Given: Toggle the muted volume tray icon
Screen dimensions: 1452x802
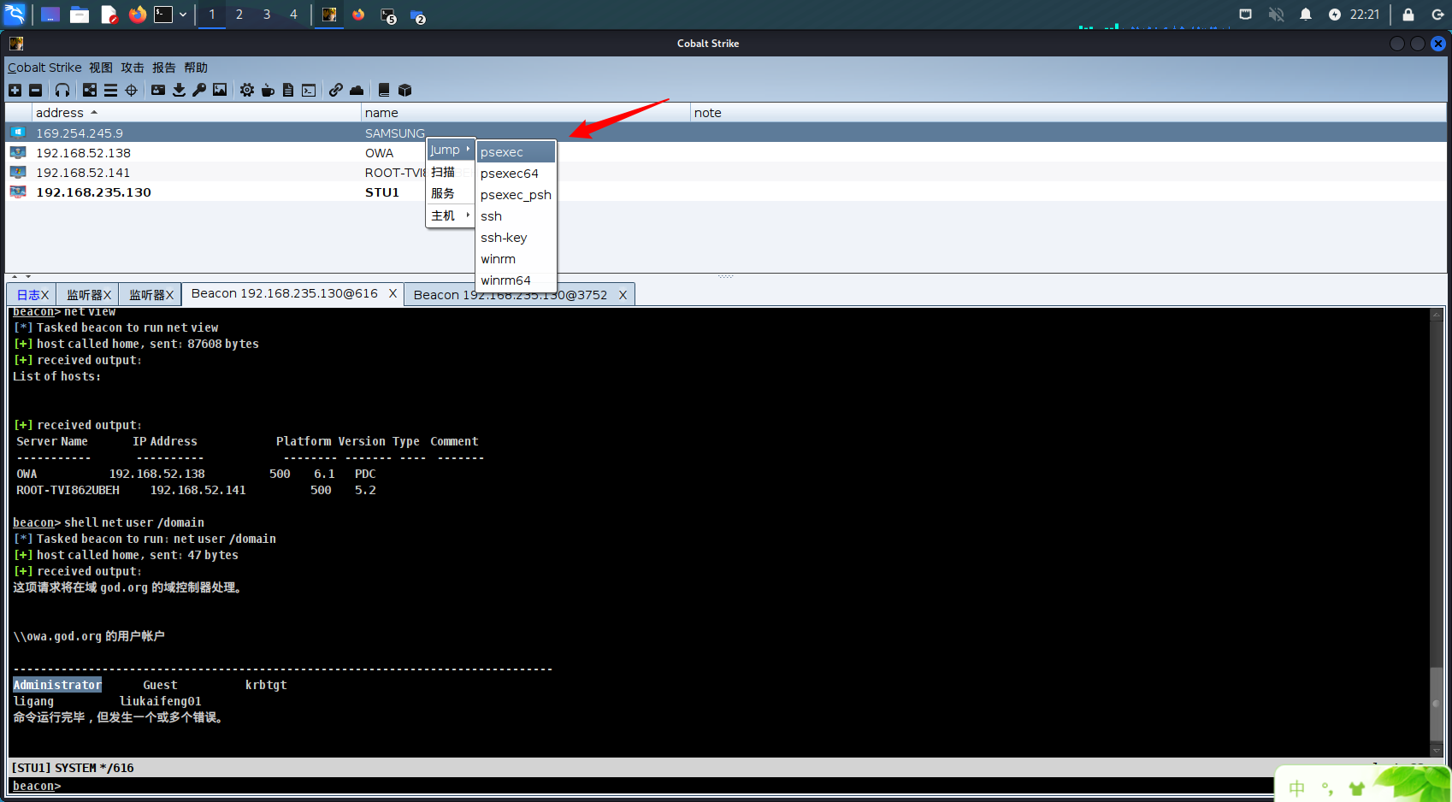Looking at the screenshot, I should click(1276, 15).
